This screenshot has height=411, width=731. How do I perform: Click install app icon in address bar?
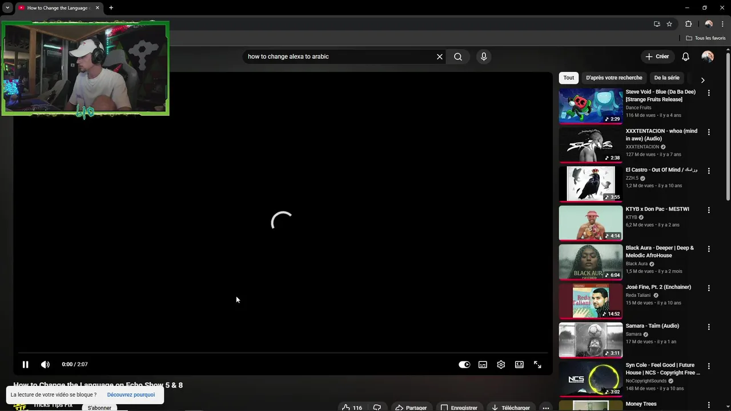pyautogui.click(x=657, y=24)
